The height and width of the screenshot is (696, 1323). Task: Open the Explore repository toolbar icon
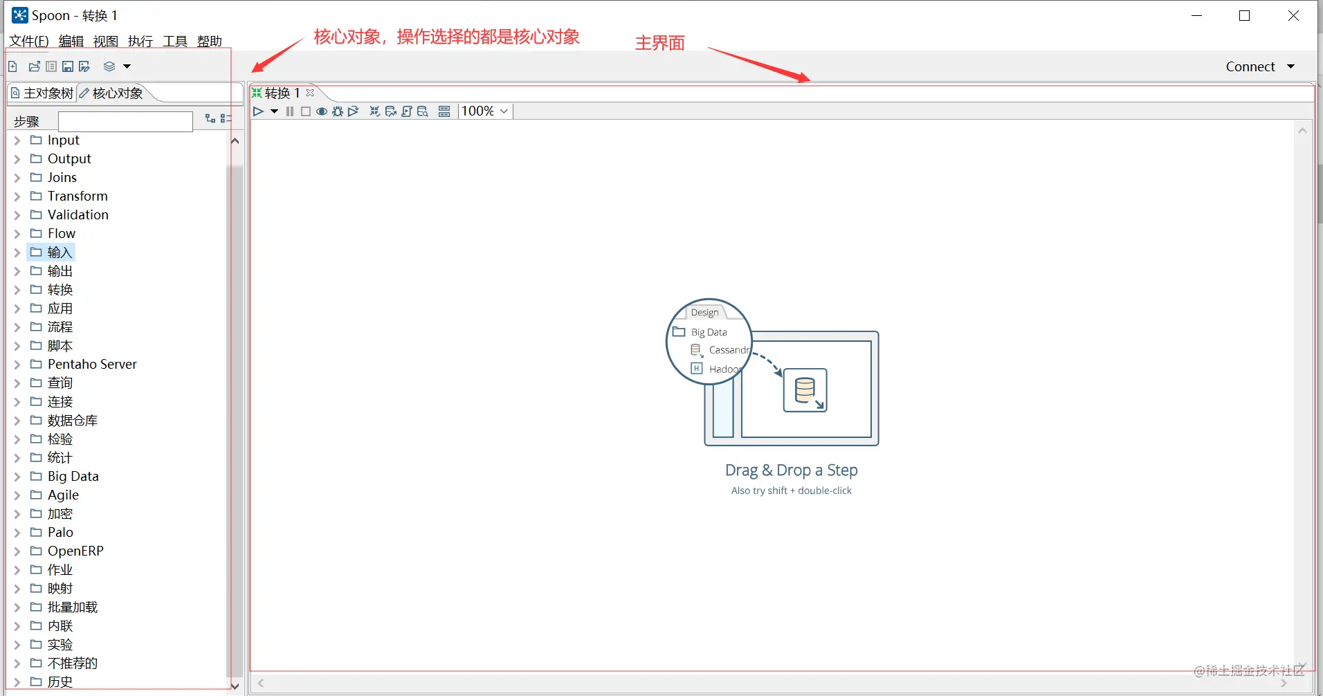[51, 66]
